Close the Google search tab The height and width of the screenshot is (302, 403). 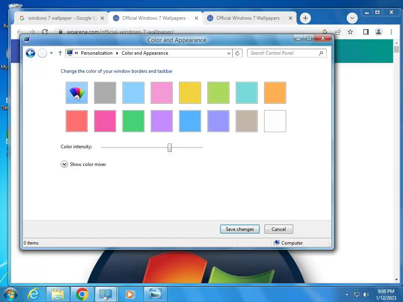pos(102,18)
